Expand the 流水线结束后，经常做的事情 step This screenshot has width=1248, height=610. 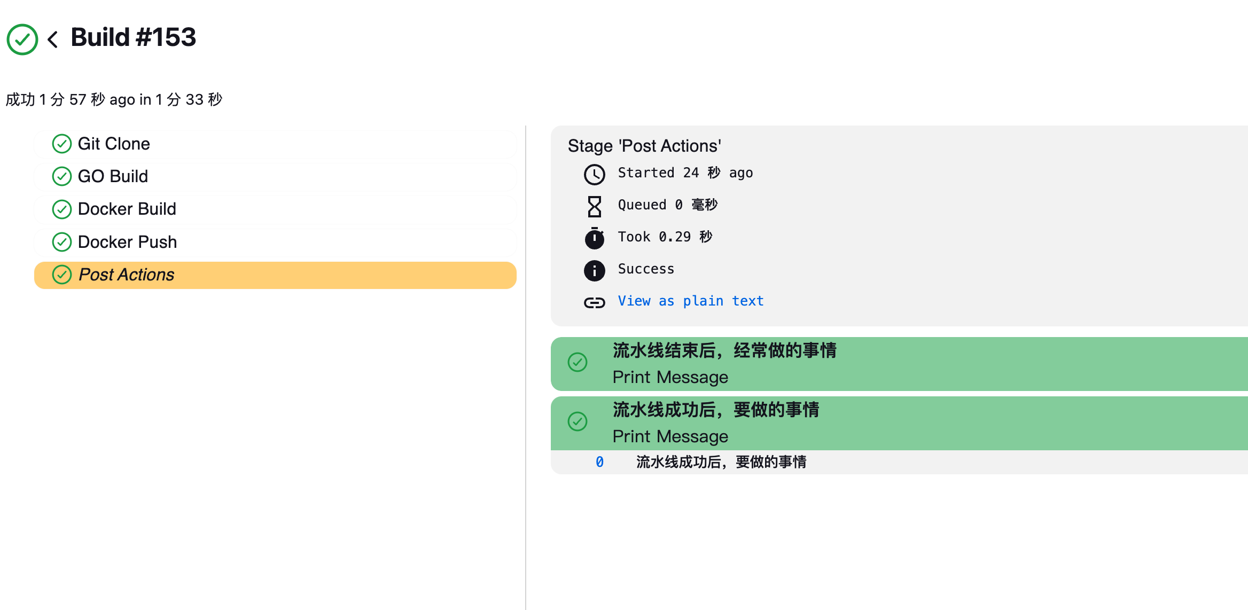click(x=899, y=364)
